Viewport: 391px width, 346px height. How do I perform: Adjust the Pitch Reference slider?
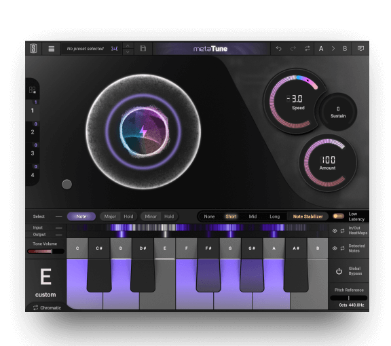click(x=349, y=298)
